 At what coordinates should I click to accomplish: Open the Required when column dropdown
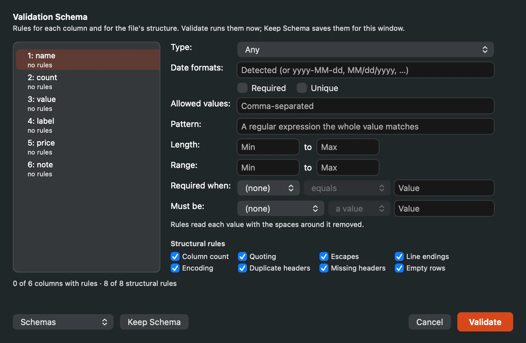click(x=268, y=188)
